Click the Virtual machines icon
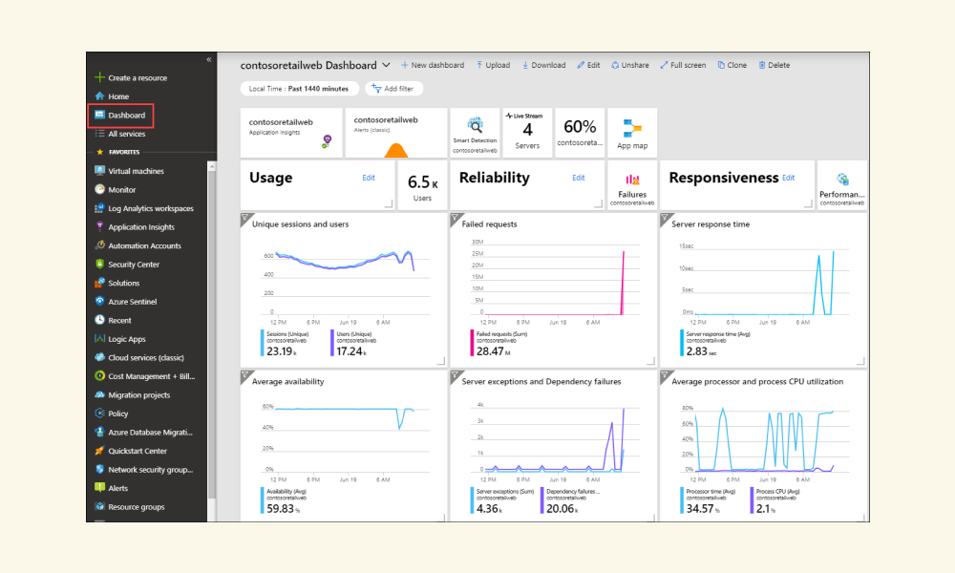The width and height of the screenshot is (955, 573). click(x=100, y=171)
